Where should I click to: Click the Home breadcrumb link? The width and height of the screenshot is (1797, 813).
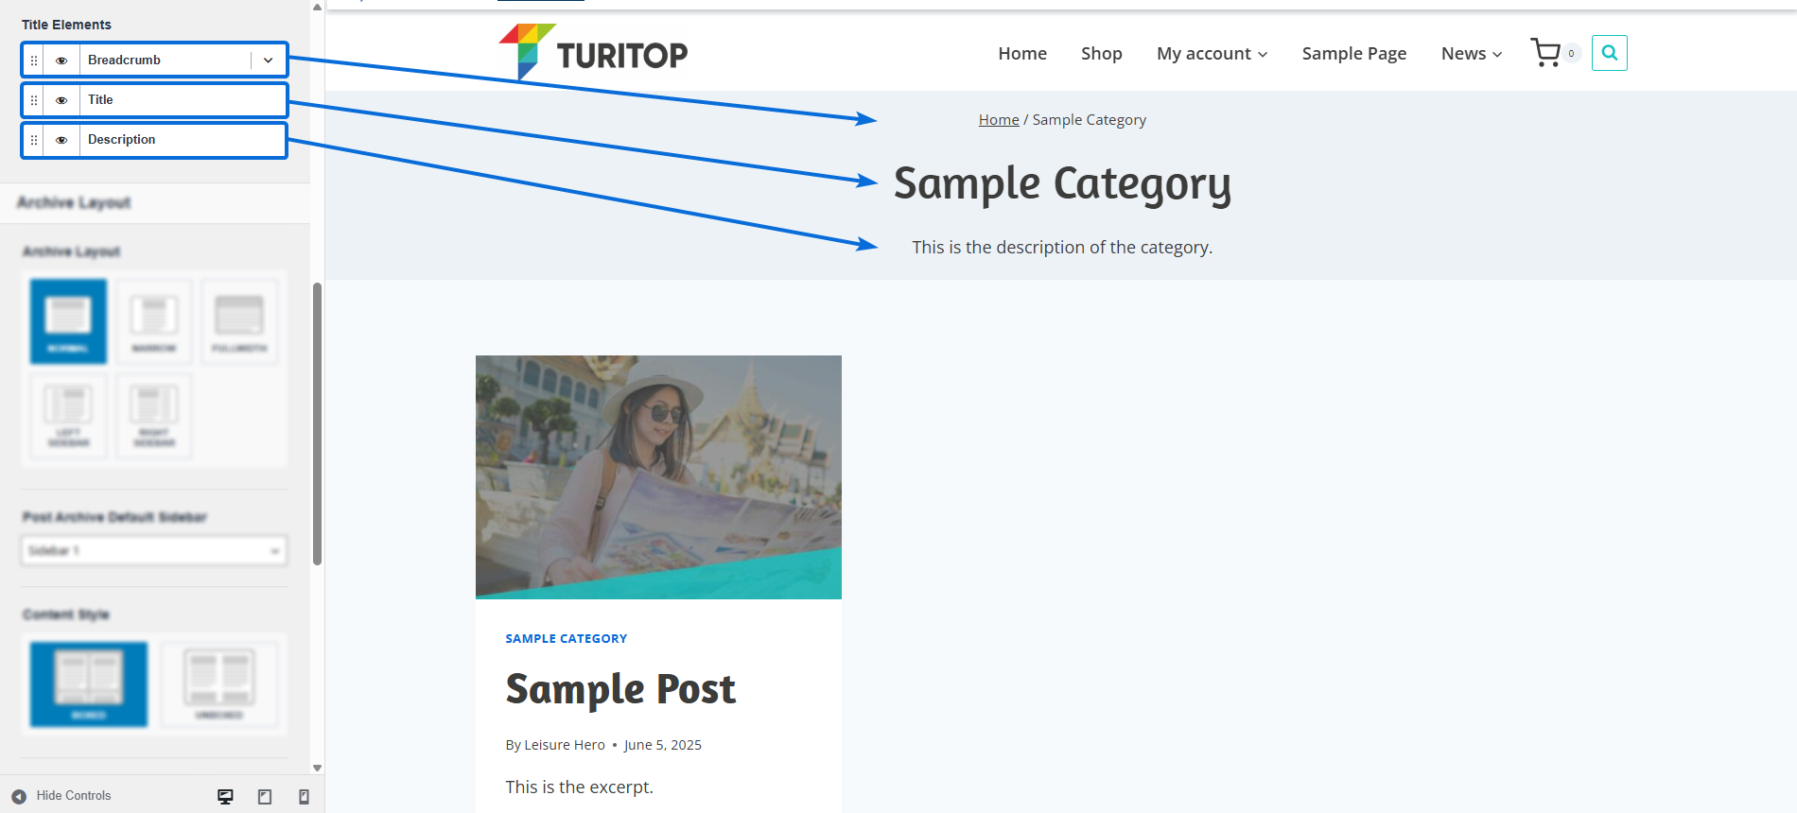coord(998,120)
